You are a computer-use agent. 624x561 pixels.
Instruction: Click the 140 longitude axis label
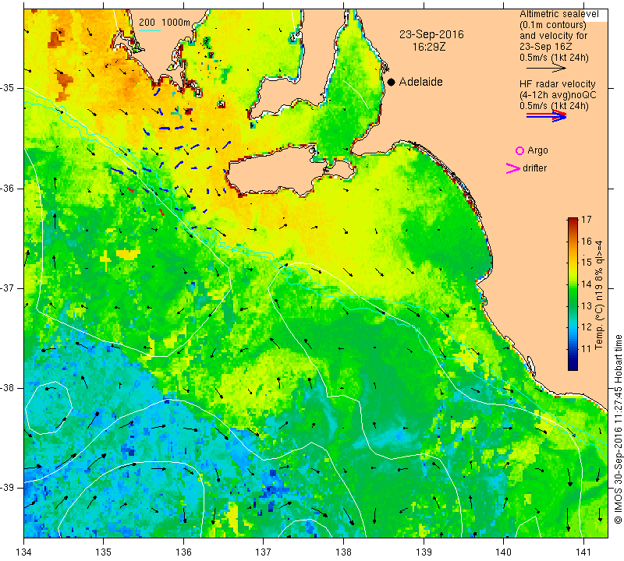coord(503,552)
